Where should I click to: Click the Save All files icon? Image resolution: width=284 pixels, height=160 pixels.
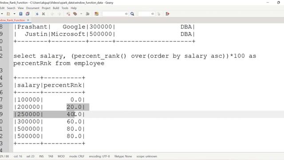point(28,14)
